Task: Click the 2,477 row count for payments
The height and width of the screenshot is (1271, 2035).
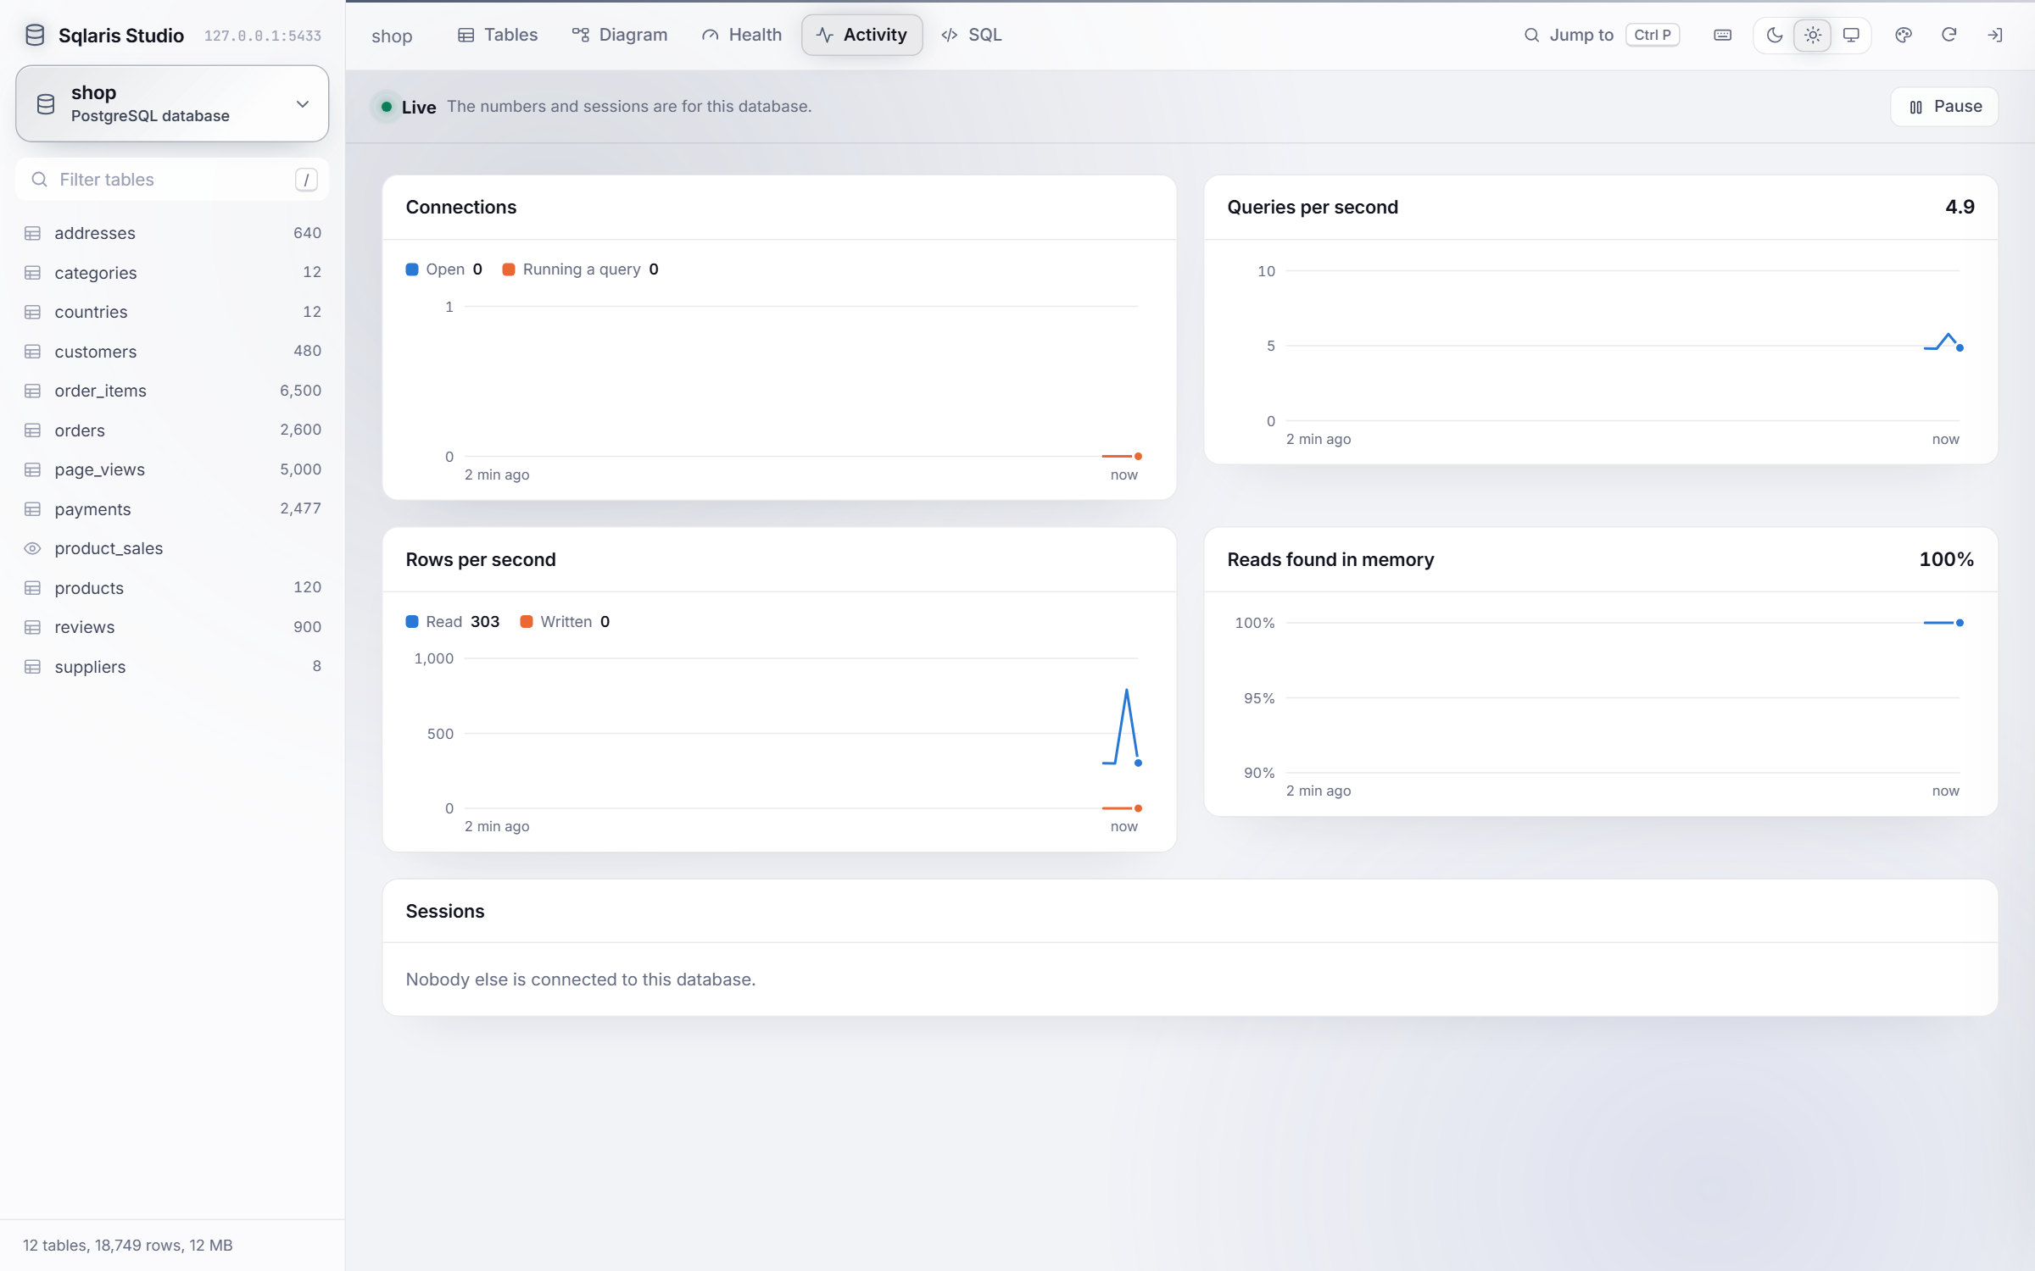Action: click(300, 508)
